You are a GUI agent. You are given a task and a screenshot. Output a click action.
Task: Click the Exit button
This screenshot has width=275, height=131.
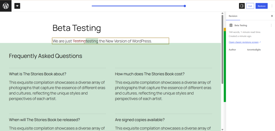250,6
